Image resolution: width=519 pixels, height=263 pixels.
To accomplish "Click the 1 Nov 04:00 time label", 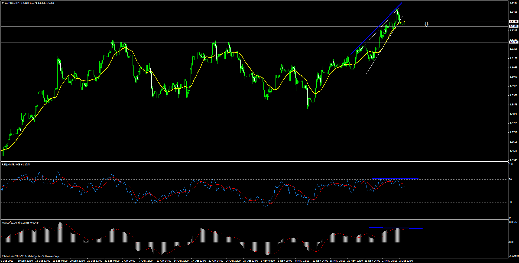I will pos(268,261).
